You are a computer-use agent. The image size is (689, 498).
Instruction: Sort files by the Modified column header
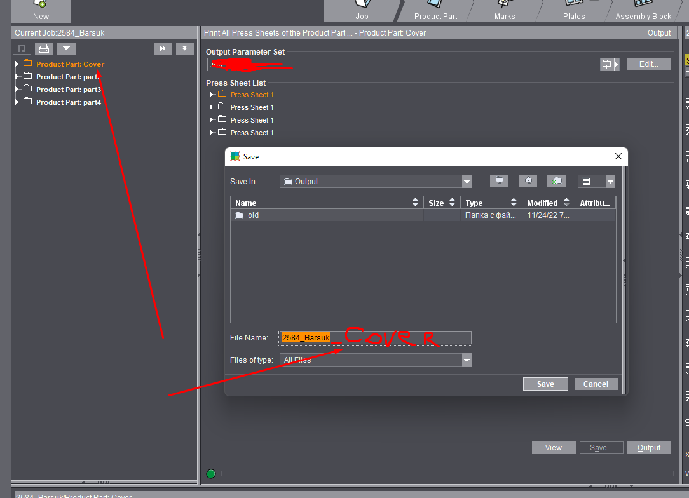click(542, 202)
